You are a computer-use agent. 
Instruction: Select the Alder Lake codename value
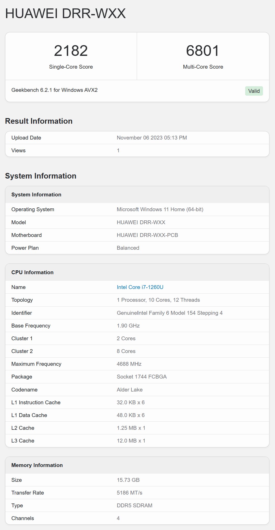[x=130, y=390]
